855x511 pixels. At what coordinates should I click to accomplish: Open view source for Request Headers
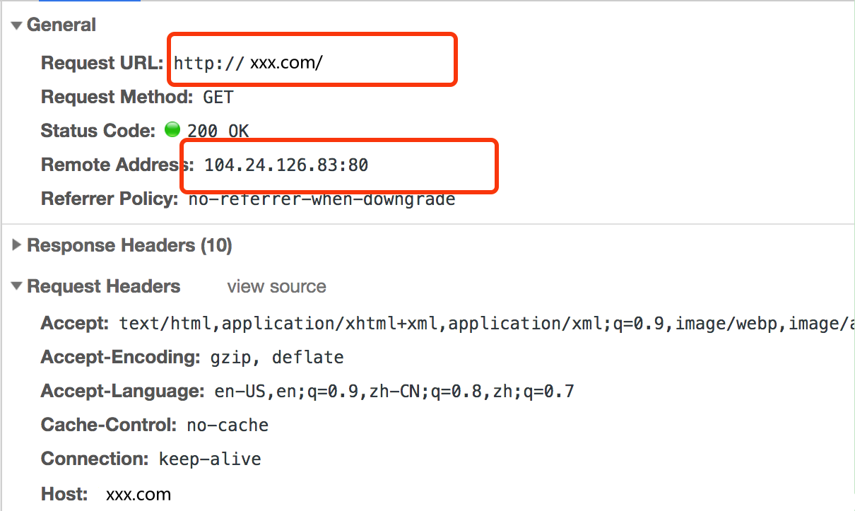coord(276,286)
